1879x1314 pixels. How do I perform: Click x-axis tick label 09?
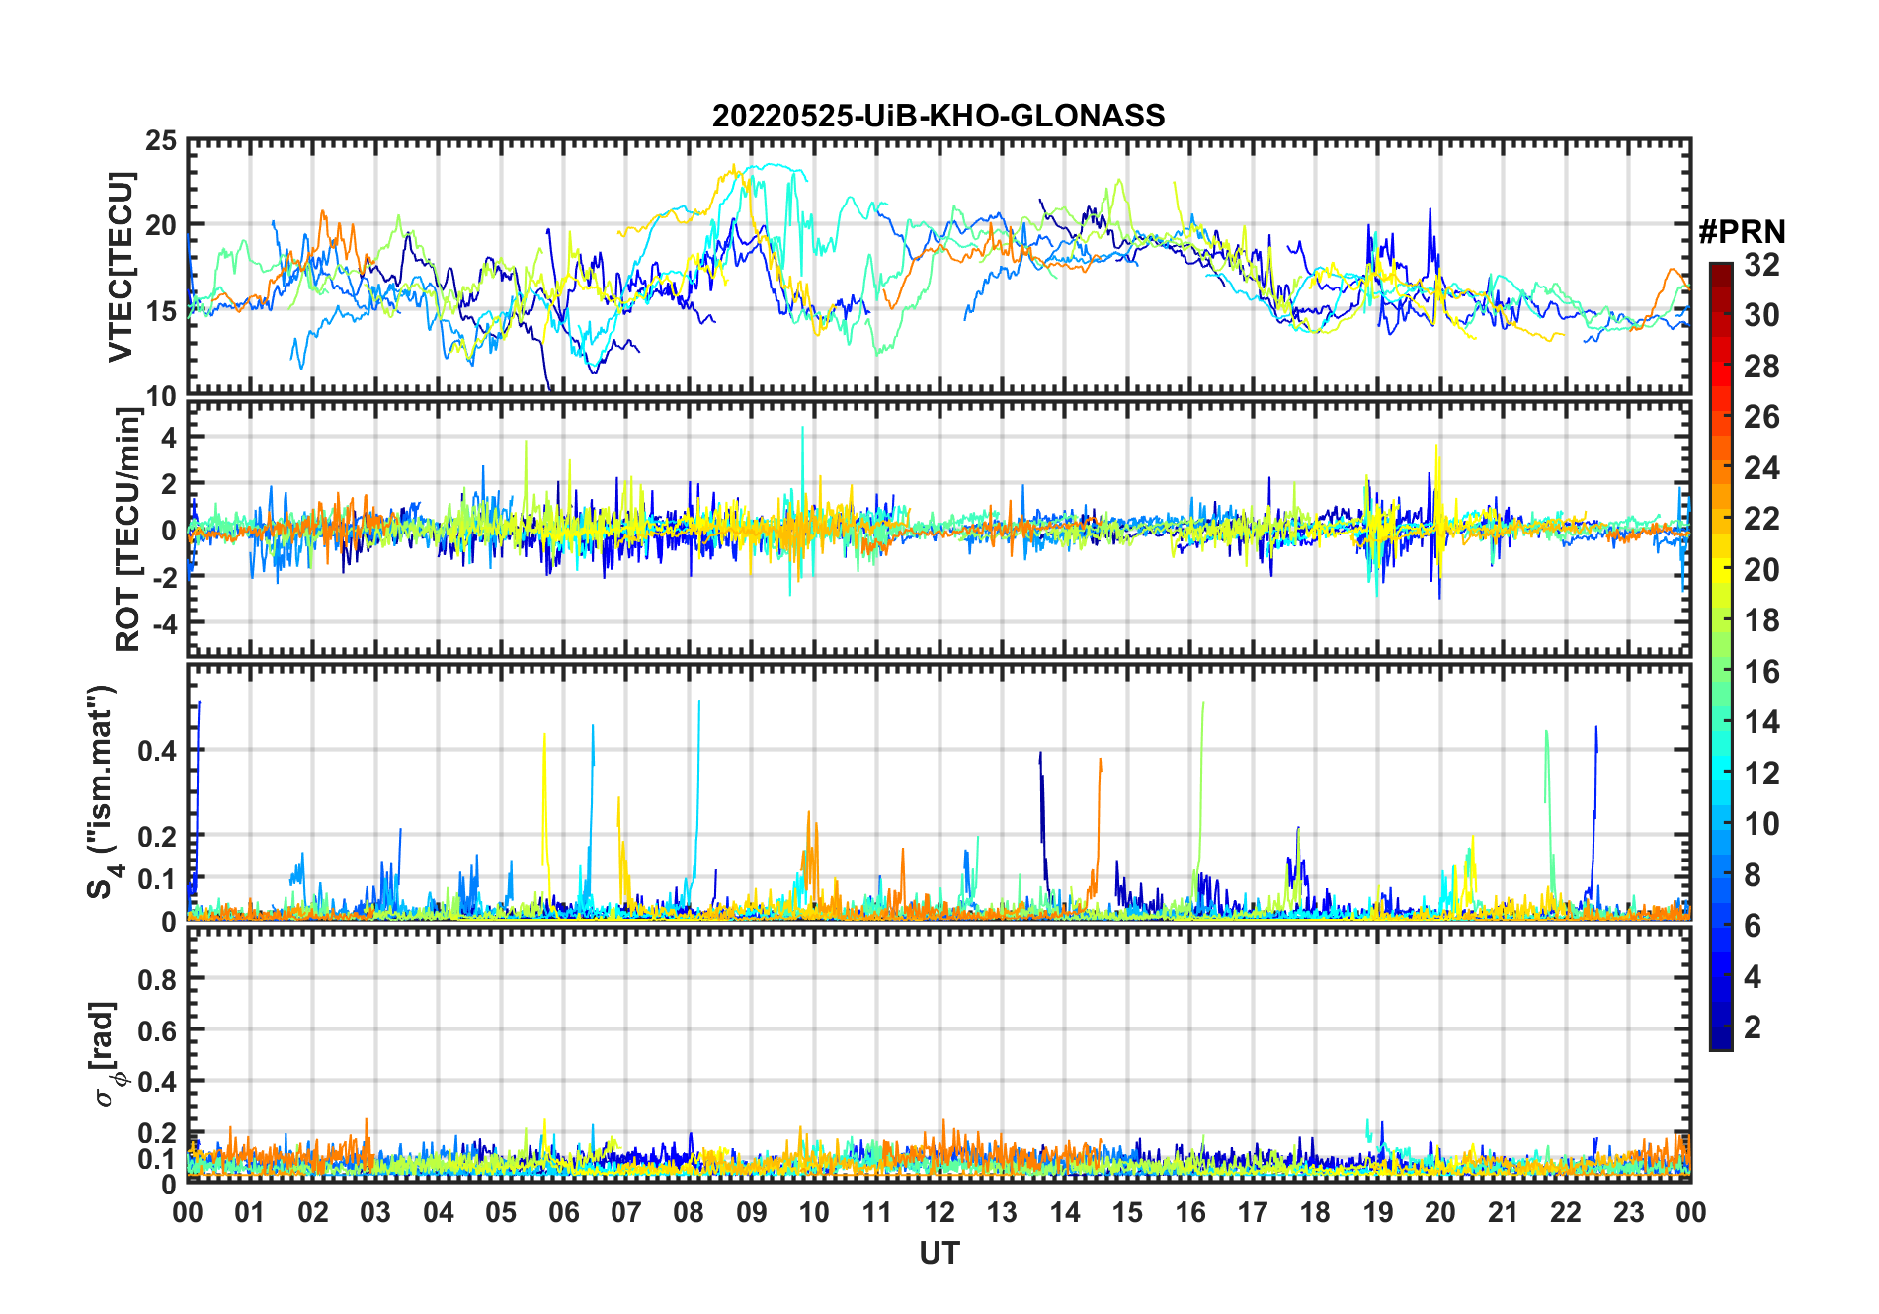point(752,1212)
